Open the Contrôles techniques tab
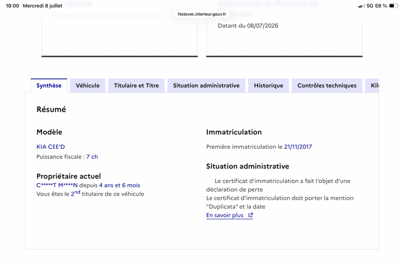Image resolution: width=404 pixels, height=265 pixels. point(327,85)
